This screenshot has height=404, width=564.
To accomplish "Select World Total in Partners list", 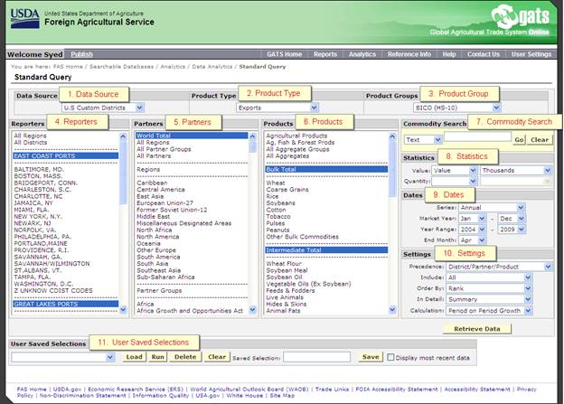I will click(192, 136).
